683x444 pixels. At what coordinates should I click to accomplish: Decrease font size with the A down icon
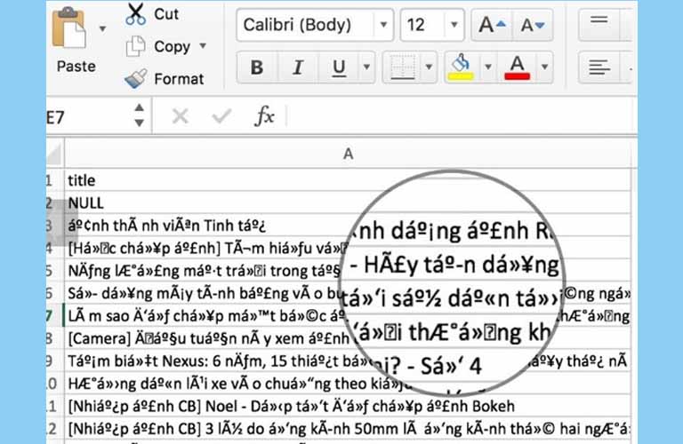point(534,25)
